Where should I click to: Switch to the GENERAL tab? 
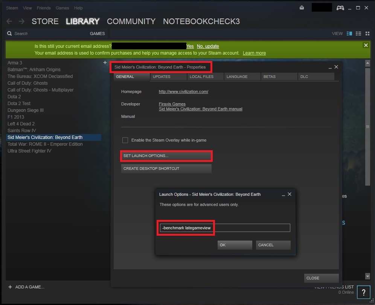pos(131,76)
